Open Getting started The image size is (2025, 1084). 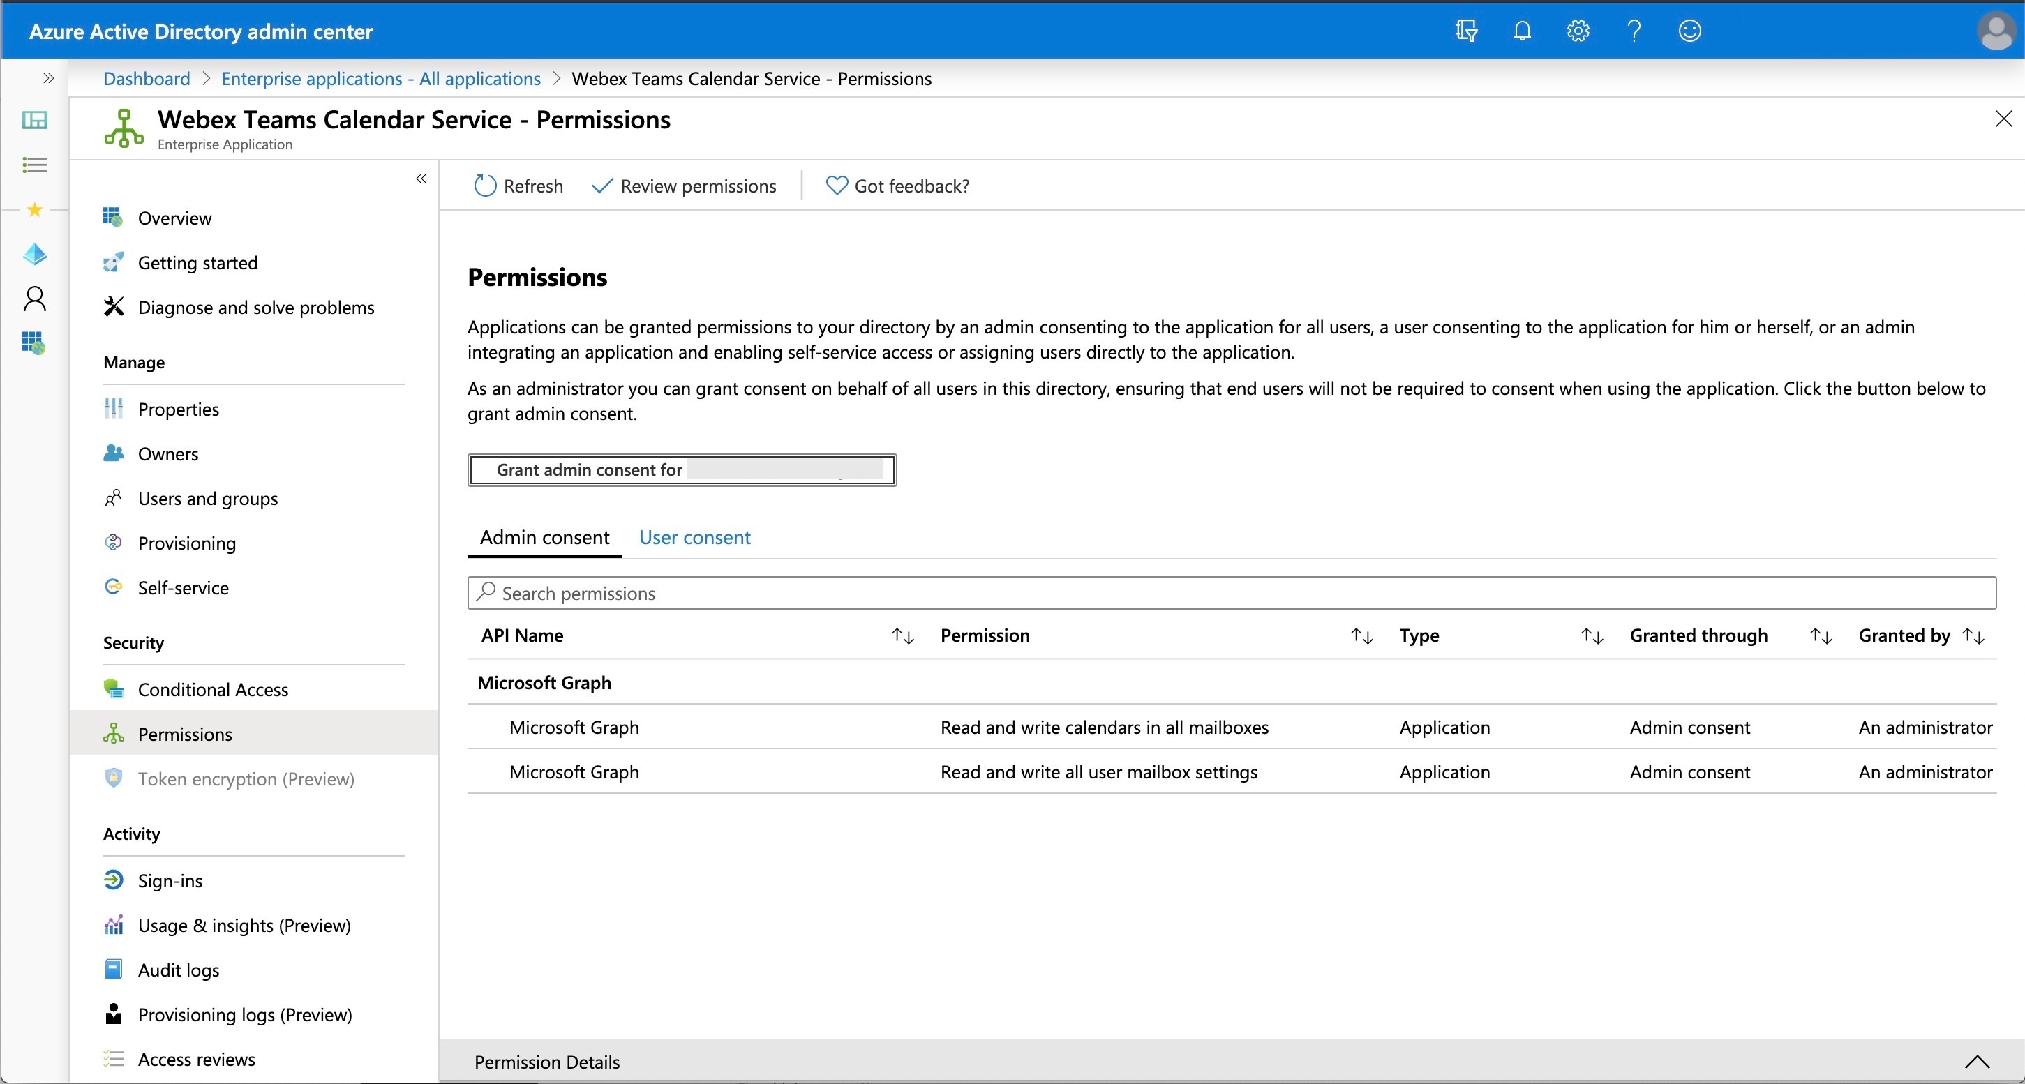[197, 262]
